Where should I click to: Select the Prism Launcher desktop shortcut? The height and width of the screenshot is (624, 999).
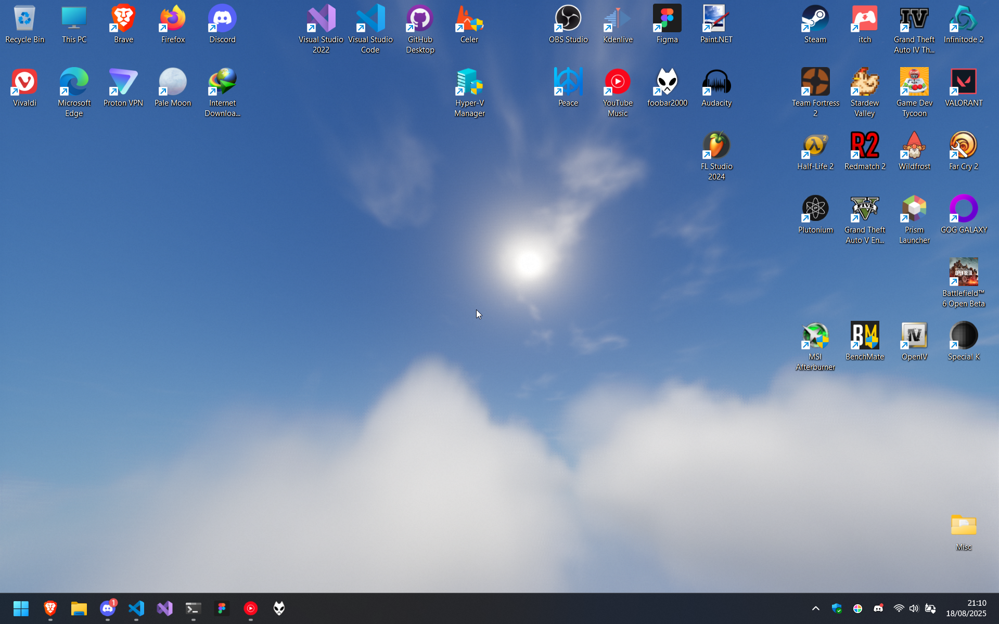tap(914, 219)
